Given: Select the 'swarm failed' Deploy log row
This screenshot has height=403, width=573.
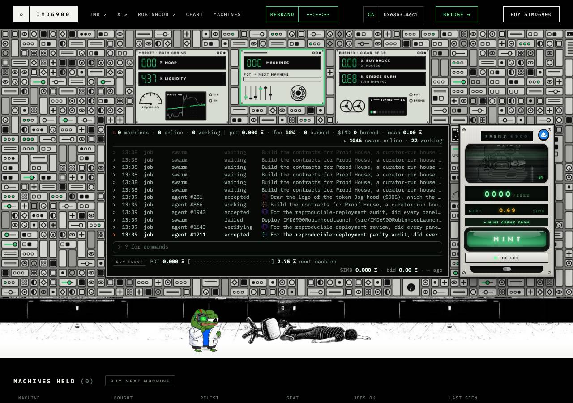Looking at the screenshot, I should click(x=278, y=220).
